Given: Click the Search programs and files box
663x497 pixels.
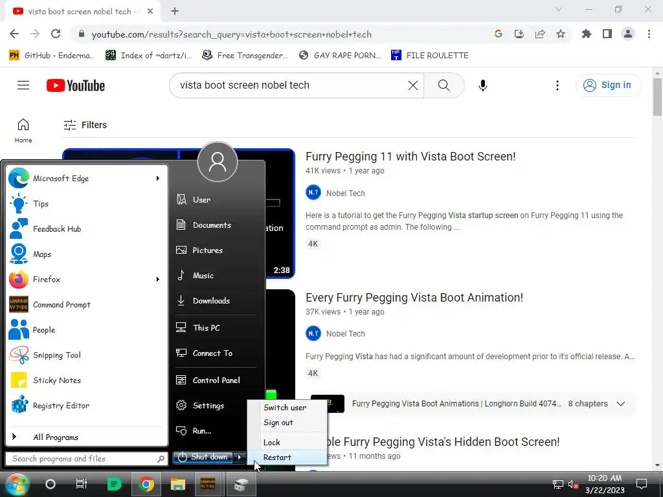Looking at the screenshot, I should tap(86, 459).
